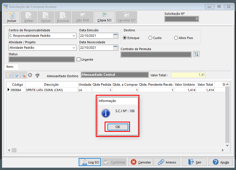Click the Qtde. Pendente Receb. column header

[x=156, y=85]
